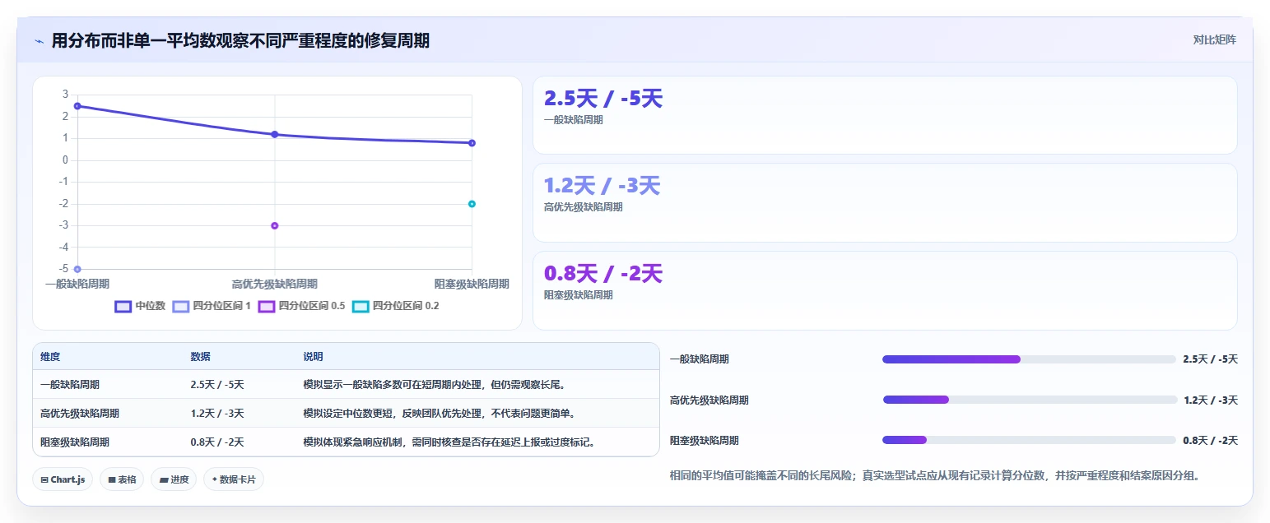The image size is (1270, 523).
Task: Click table data cell 1.2天 / -3天
Action: pos(217,414)
